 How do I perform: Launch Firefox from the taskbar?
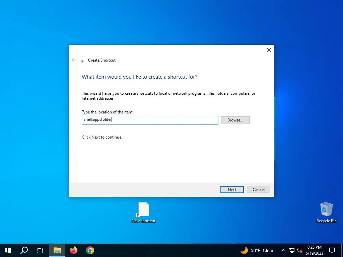tap(74, 250)
